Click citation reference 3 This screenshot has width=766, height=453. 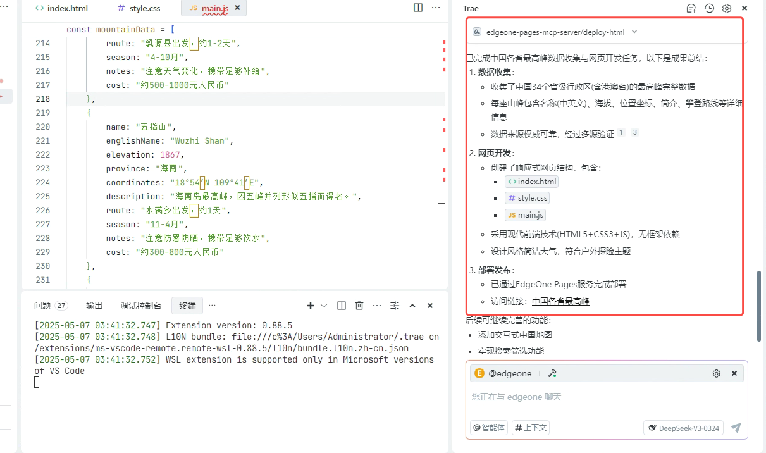[635, 132]
